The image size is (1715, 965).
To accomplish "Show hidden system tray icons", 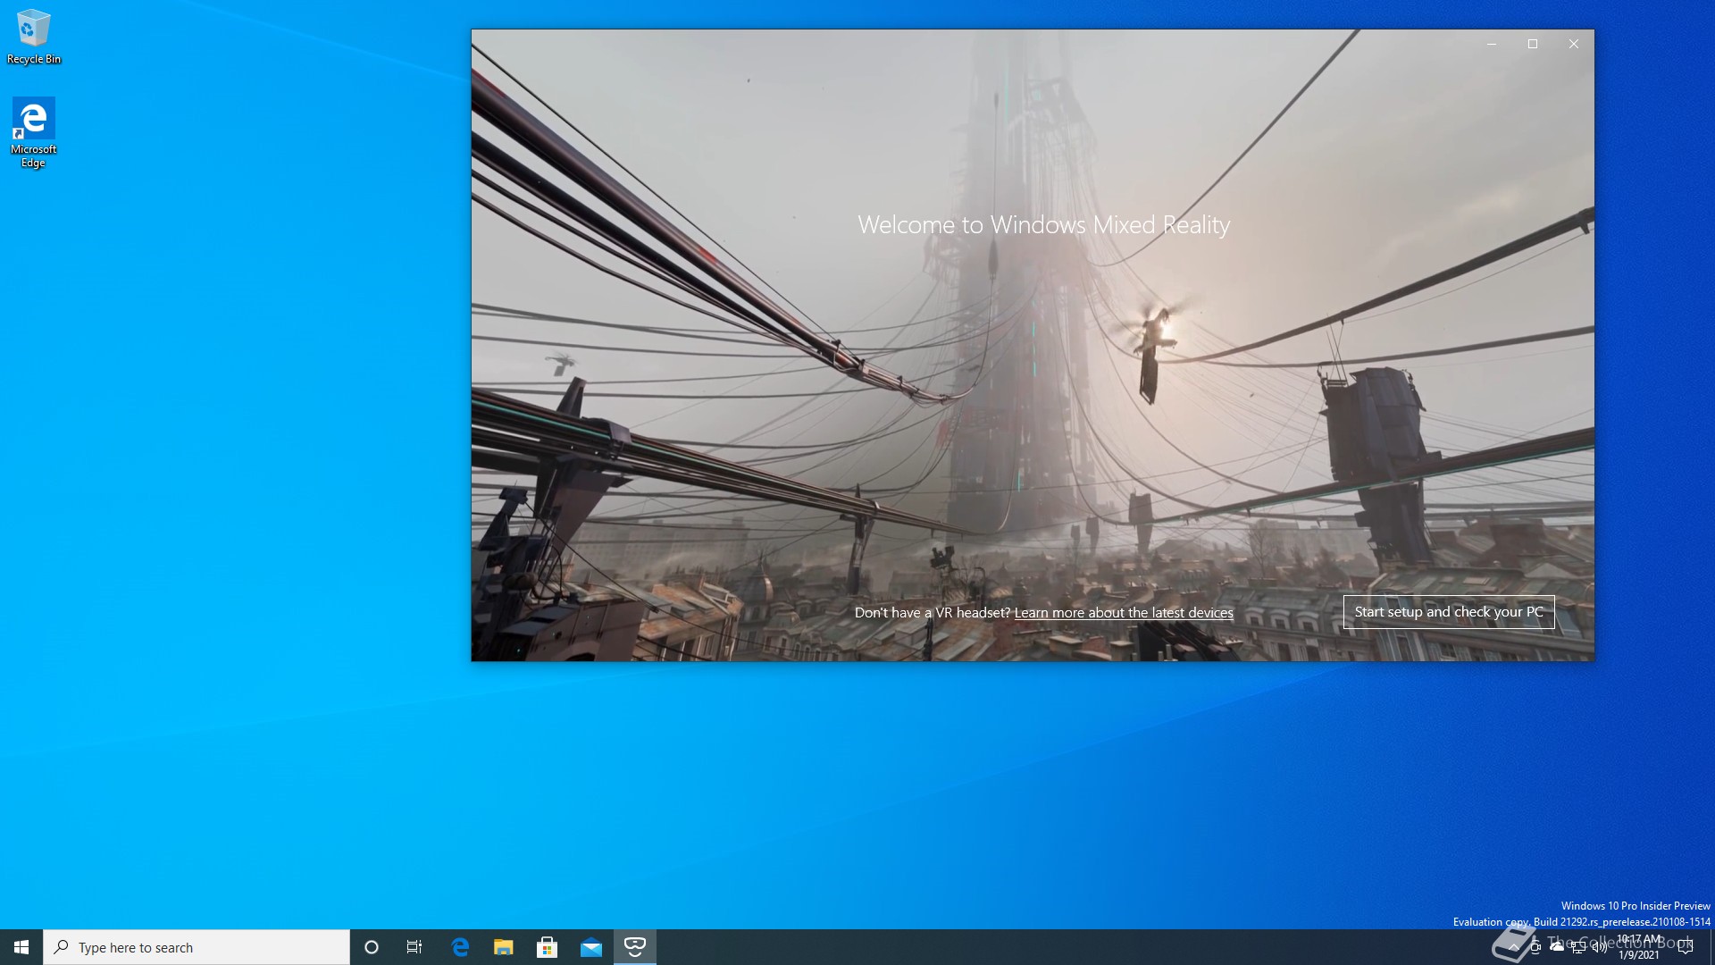I will click(x=1514, y=947).
